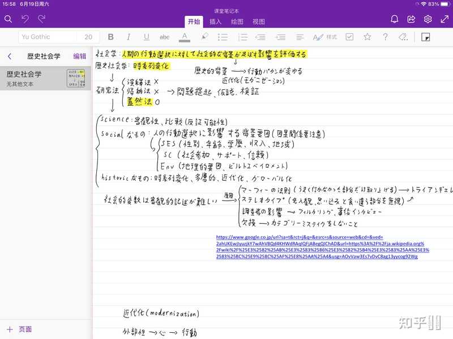Switch to the 插入 tab
Screen dimensions: 453x339
coord(215,22)
